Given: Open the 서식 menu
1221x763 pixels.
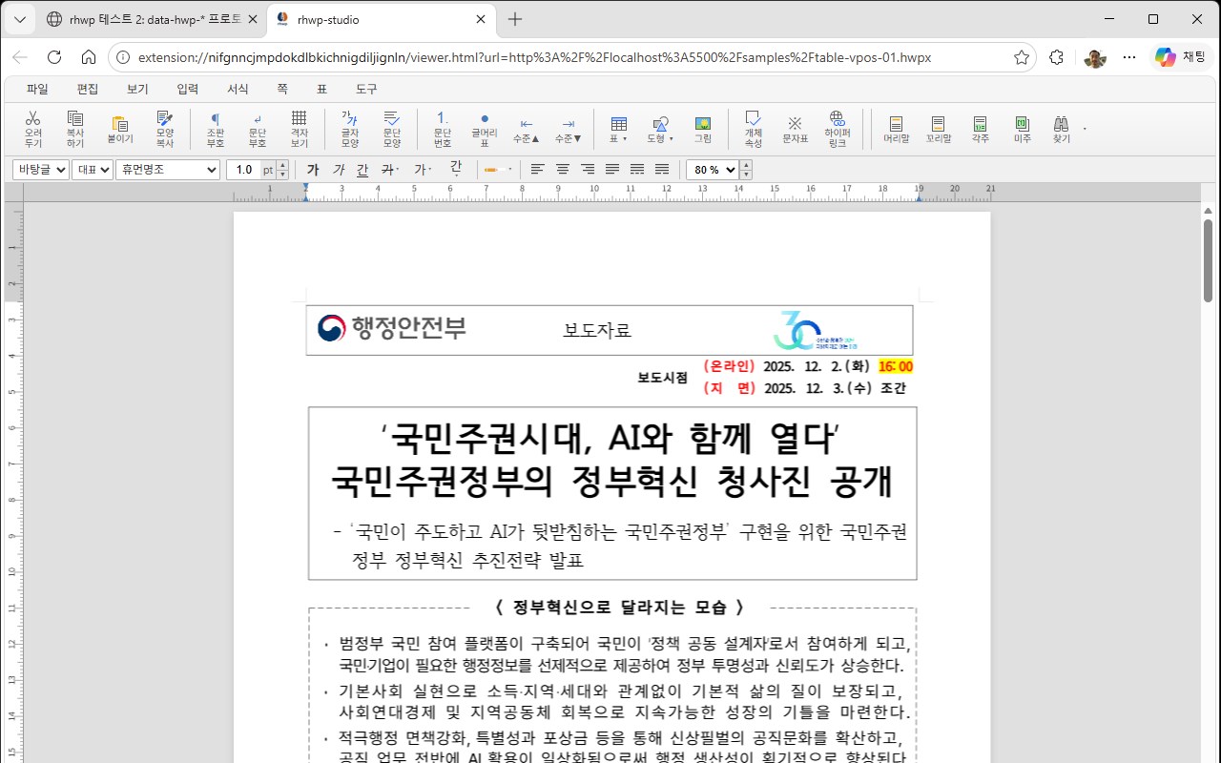Looking at the screenshot, I should (238, 89).
